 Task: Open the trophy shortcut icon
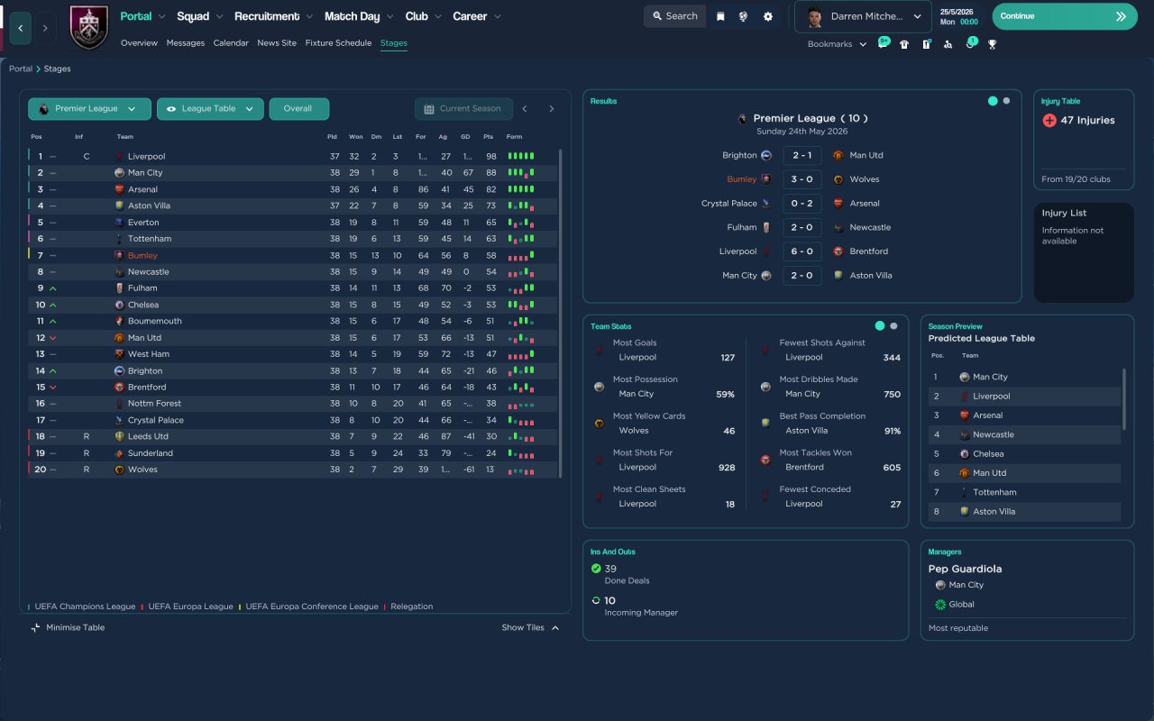[993, 44]
